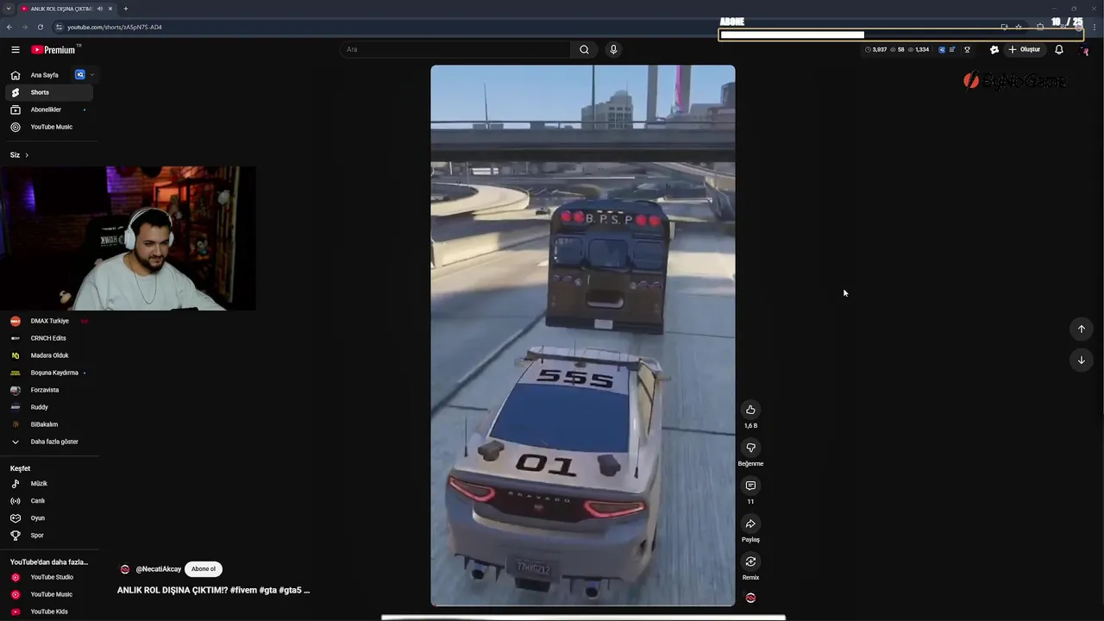This screenshot has width=1104, height=621.
Task: Click the trophy icon in stats bar
Action: point(967,50)
